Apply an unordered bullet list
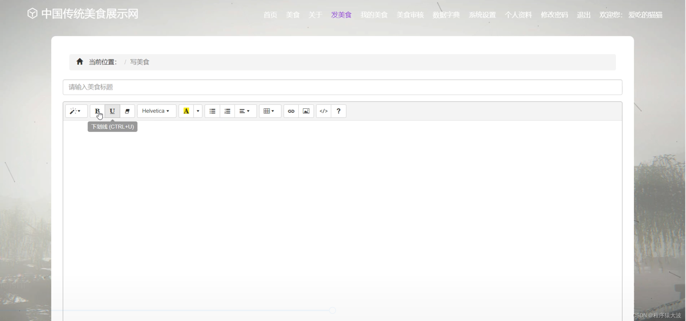Viewport: 686px width, 321px height. (212, 111)
